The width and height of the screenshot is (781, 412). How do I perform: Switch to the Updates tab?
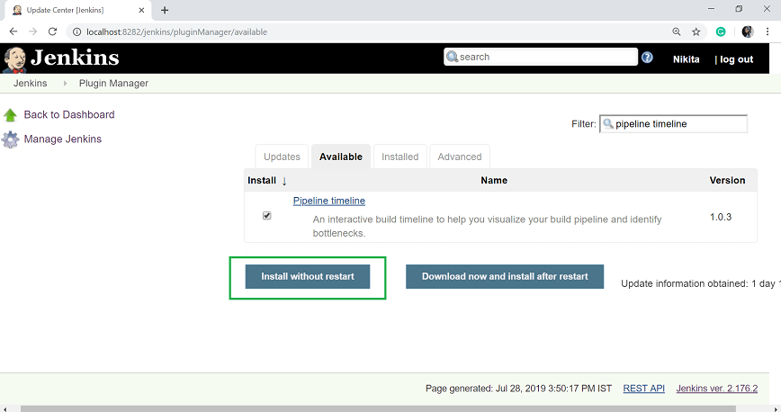[x=282, y=157]
